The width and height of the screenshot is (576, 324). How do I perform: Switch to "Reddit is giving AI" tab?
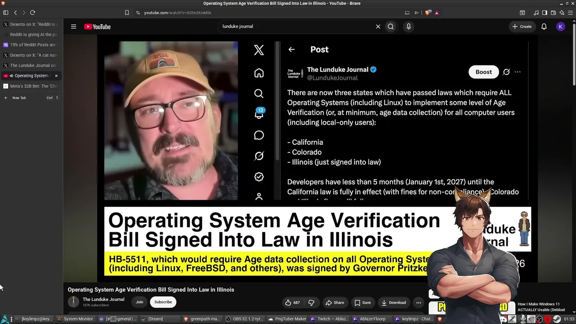click(31, 35)
